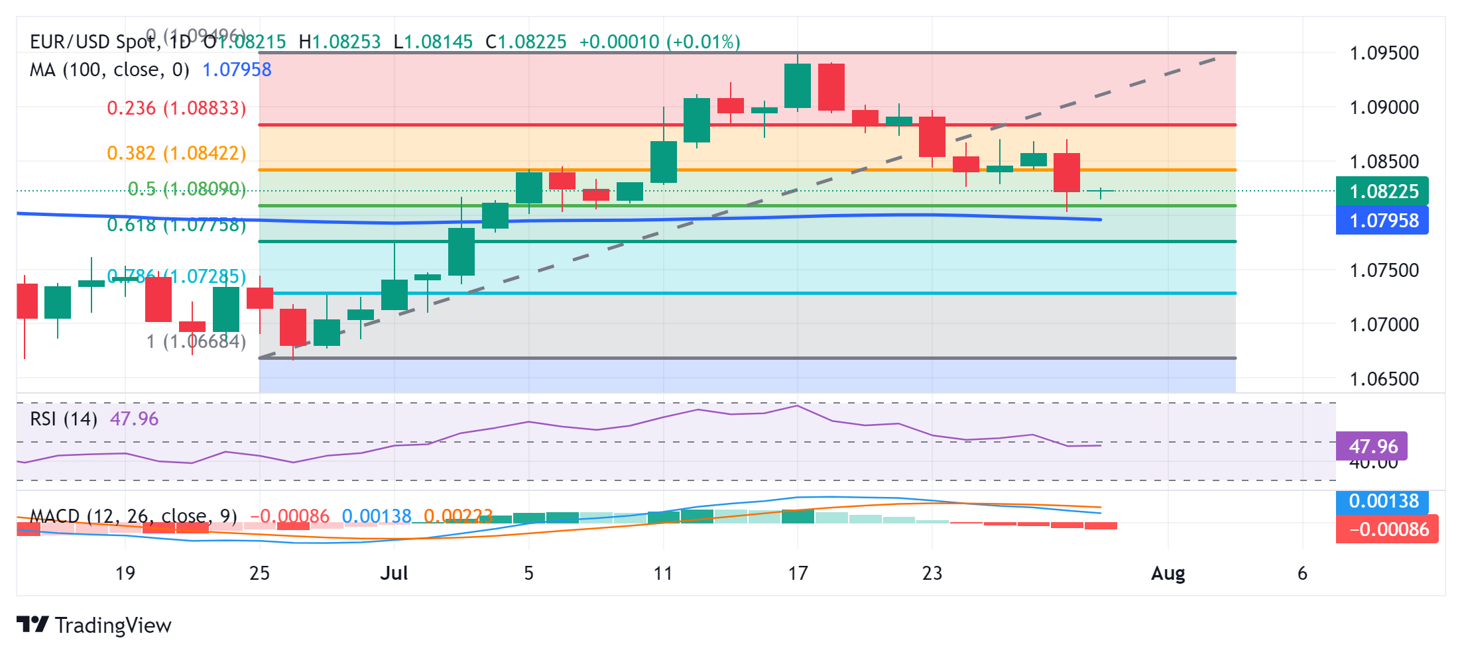This screenshot has height=654, width=1462.
Task: Click the 1.09000 price axis label
Action: click(1384, 107)
